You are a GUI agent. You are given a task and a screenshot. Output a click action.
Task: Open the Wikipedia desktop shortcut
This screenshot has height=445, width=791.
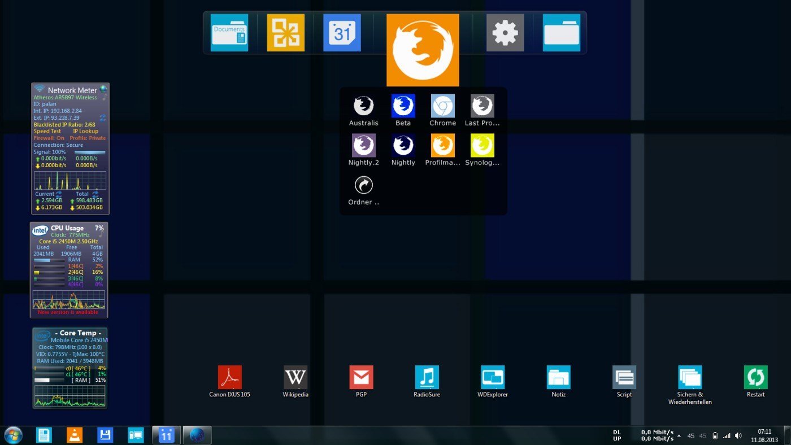coord(295,382)
